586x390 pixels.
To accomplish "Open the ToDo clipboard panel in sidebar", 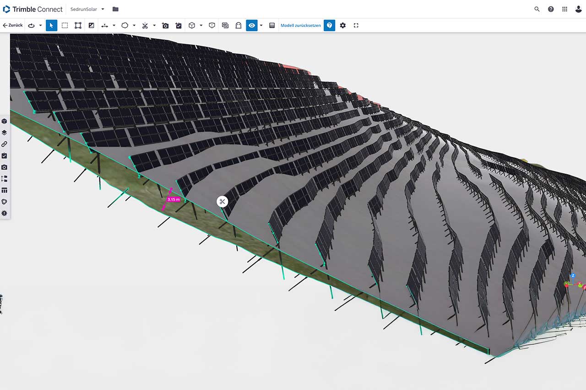I will (x=5, y=155).
